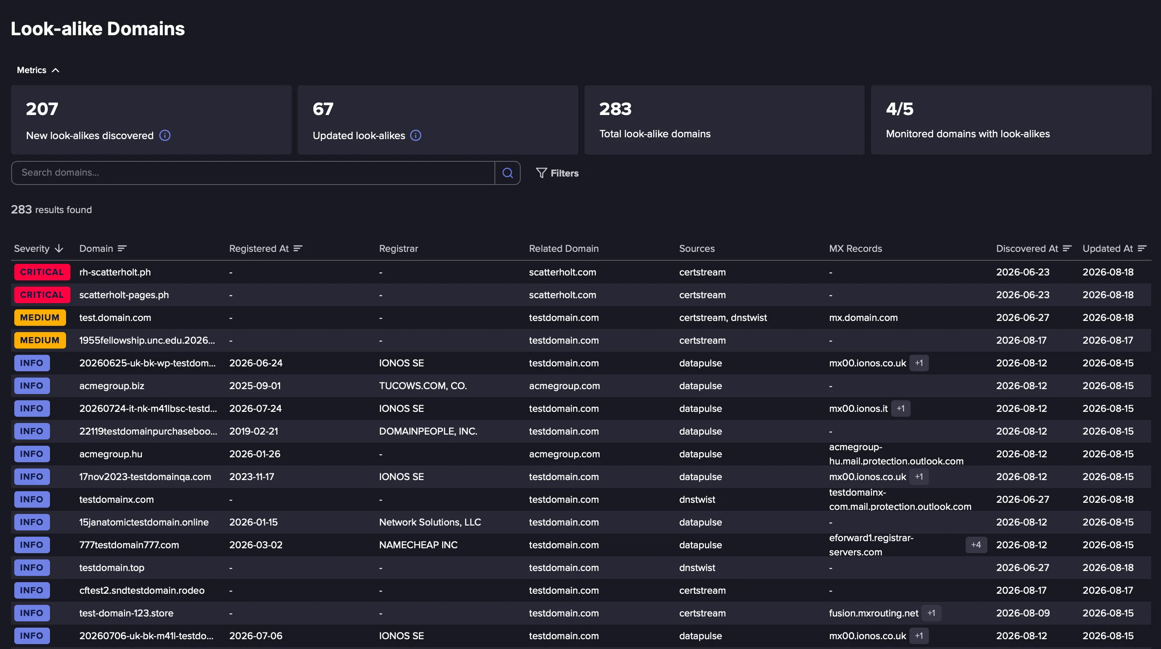Click the Registered At sort icon

click(x=298, y=249)
